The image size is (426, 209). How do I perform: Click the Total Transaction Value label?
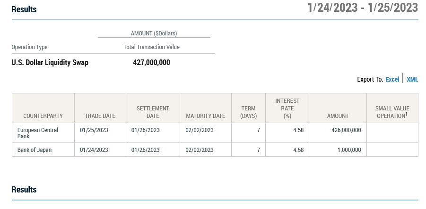152,47
